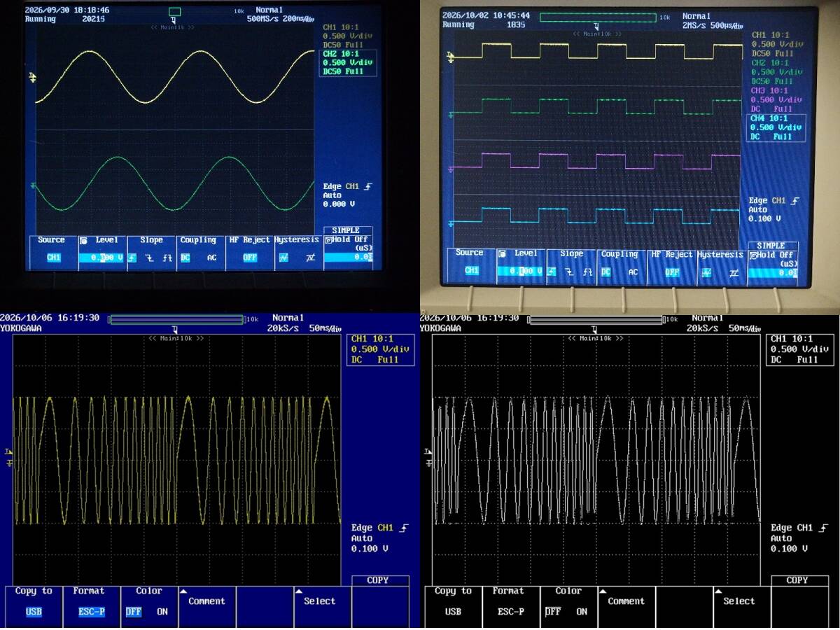Click rising-edge symbol beside Edge CH1 on monochrome screen
Screen dimensions: 840x630
tap(824, 528)
